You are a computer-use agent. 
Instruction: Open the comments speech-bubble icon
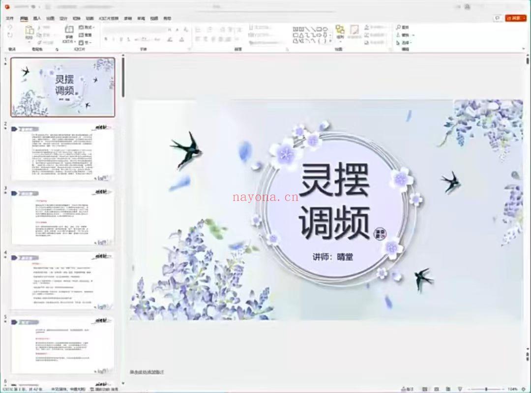pyautogui.click(x=497, y=18)
